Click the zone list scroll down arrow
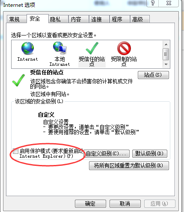The width and height of the screenshot is (184, 212). (x=166, y=64)
